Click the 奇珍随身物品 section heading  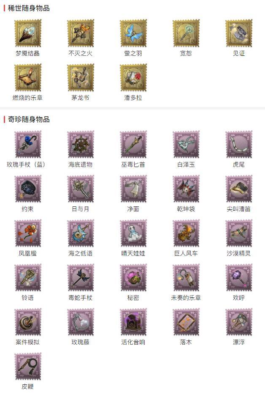[29, 119]
